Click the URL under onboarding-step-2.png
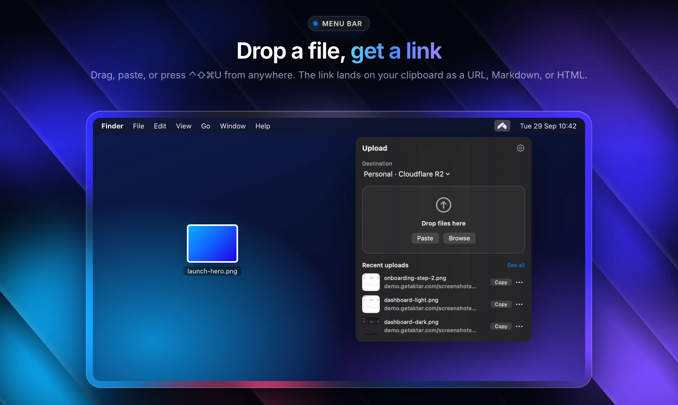Viewport: 678px width, 405px height. tap(430, 286)
